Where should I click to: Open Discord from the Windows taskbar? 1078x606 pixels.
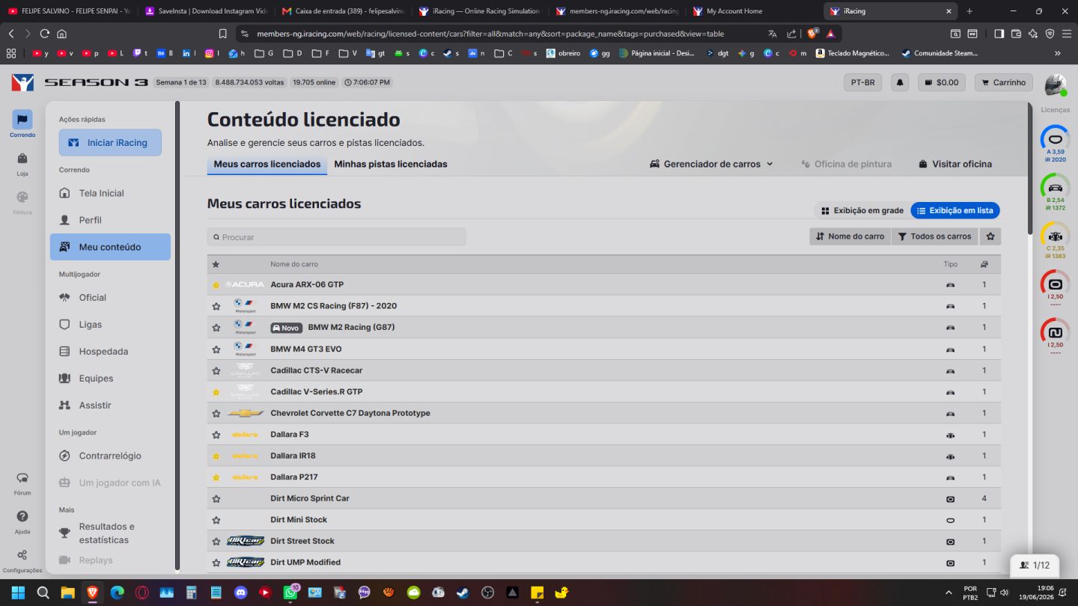pyautogui.click(x=240, y=593)
